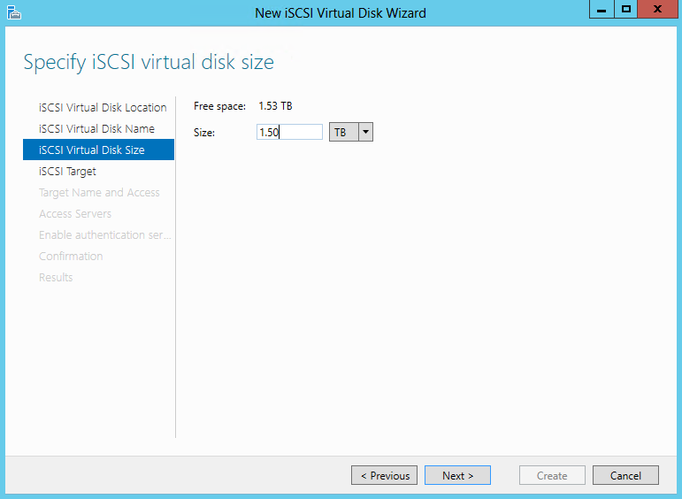
Task: Select the highlighted iSCSI Virtual Disk Size step
Action: [92, 150]
